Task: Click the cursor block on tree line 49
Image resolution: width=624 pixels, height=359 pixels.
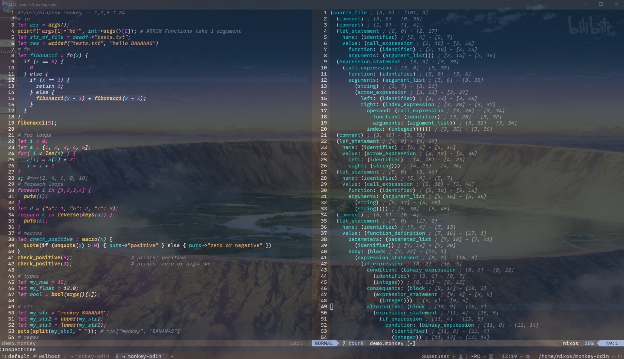Action: click(x=331, y=307)
